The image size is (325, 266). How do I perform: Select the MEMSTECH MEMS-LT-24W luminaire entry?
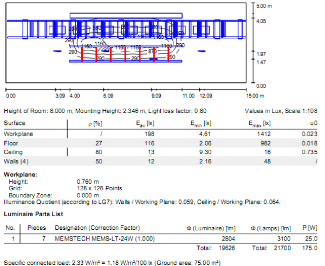[x=96, y=238]
